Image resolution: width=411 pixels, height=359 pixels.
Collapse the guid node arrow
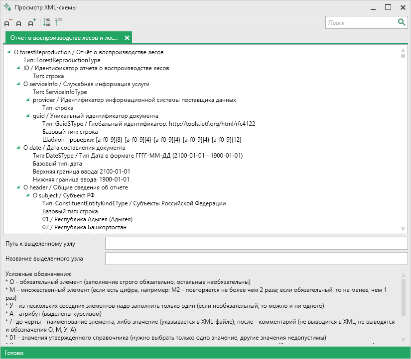[27, 116]
